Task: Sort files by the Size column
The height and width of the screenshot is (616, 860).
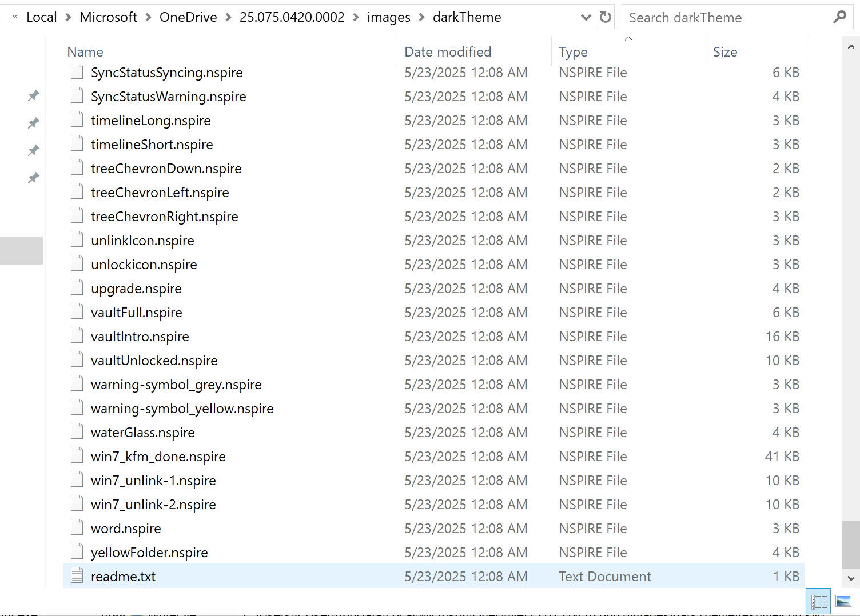Action: 725,51
